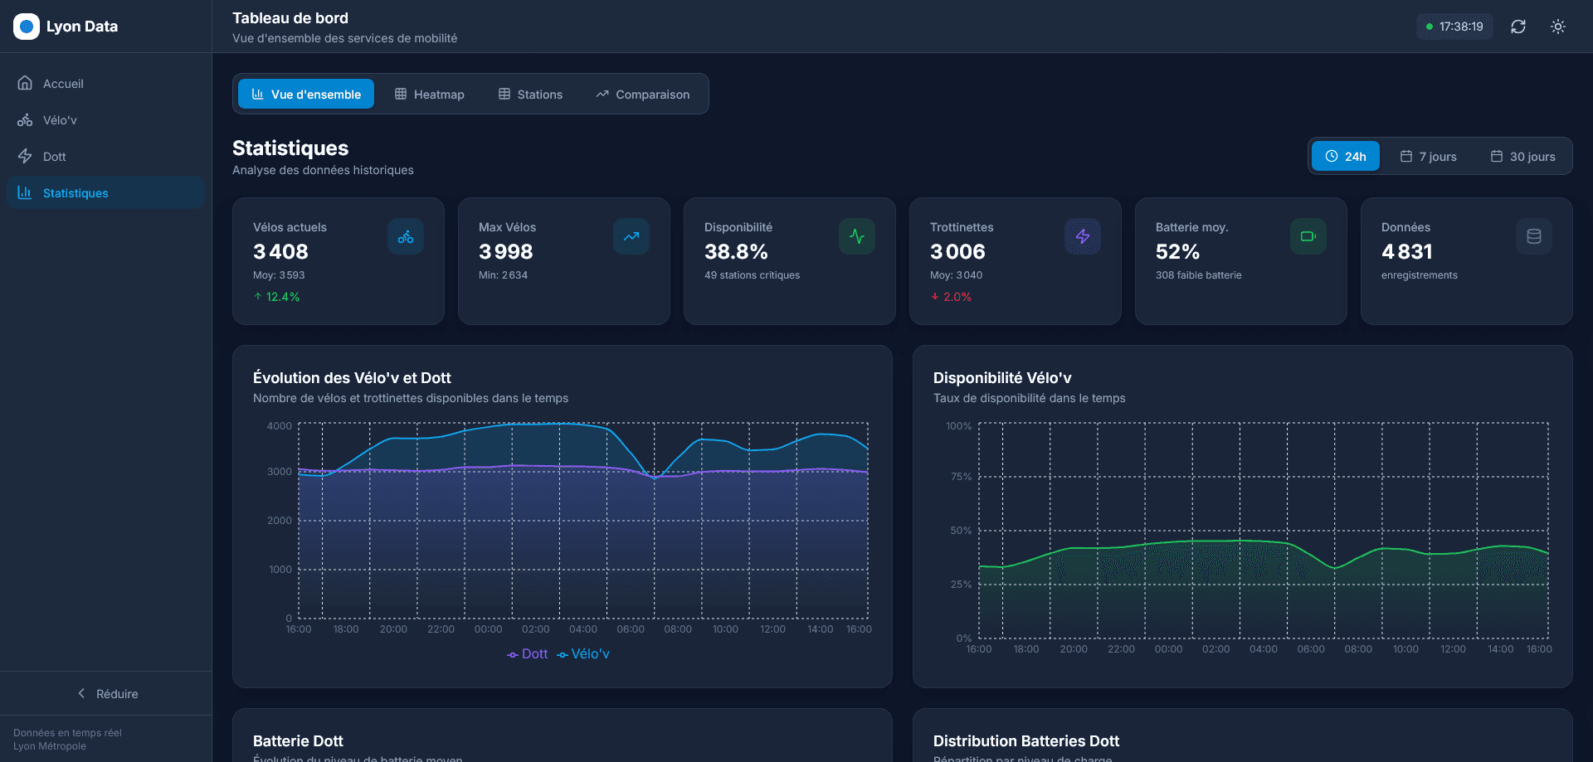Click the refresh data icon
This screenshot has width=1593, height=762.
coord(1519,27)
